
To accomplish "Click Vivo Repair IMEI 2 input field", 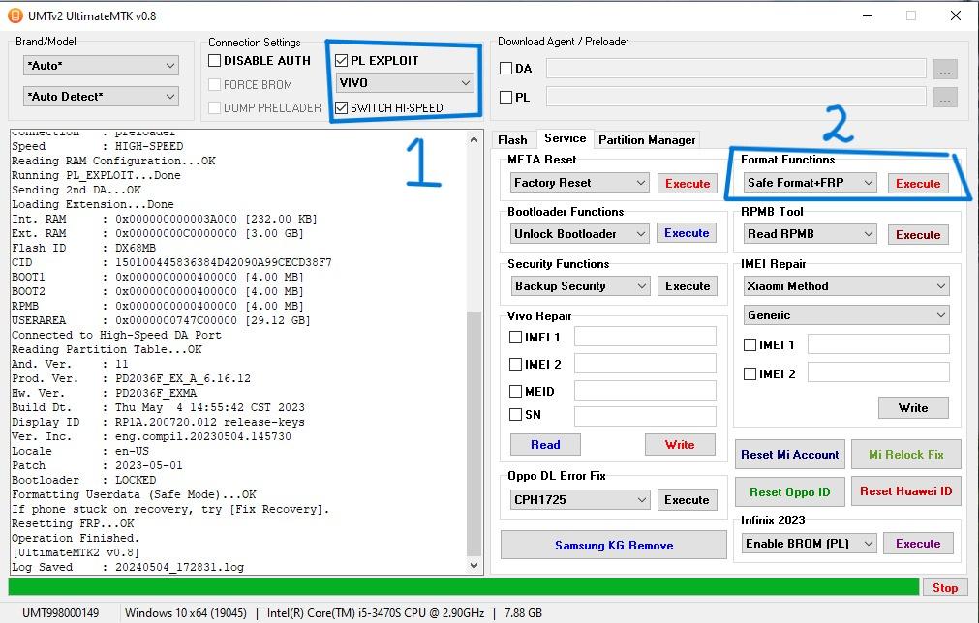I will pyautogui.click(x=645, y=364).
